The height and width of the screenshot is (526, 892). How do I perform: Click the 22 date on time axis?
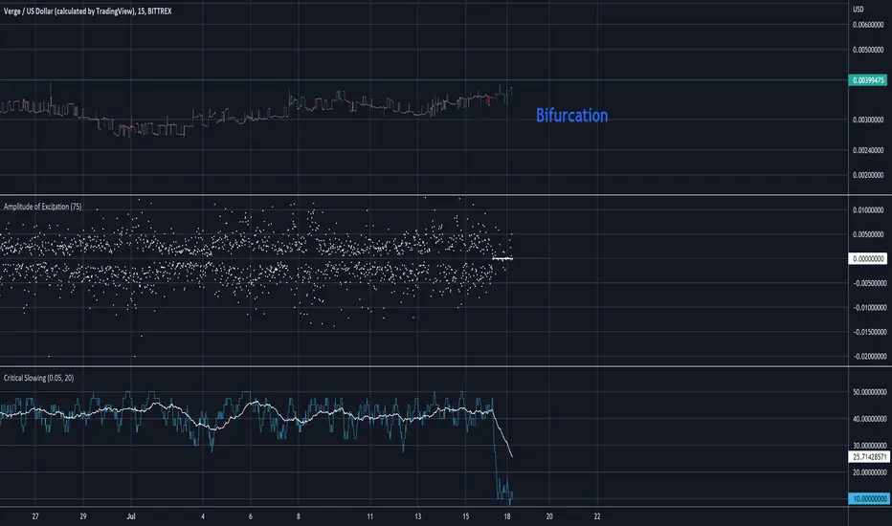click(597, 516)
